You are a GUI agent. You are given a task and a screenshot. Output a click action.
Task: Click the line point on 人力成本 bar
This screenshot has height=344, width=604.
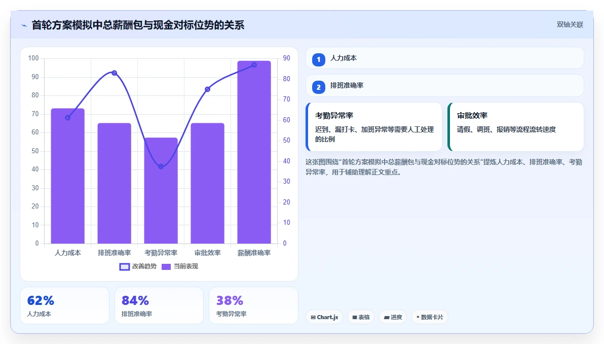click(x=68, y=118)
